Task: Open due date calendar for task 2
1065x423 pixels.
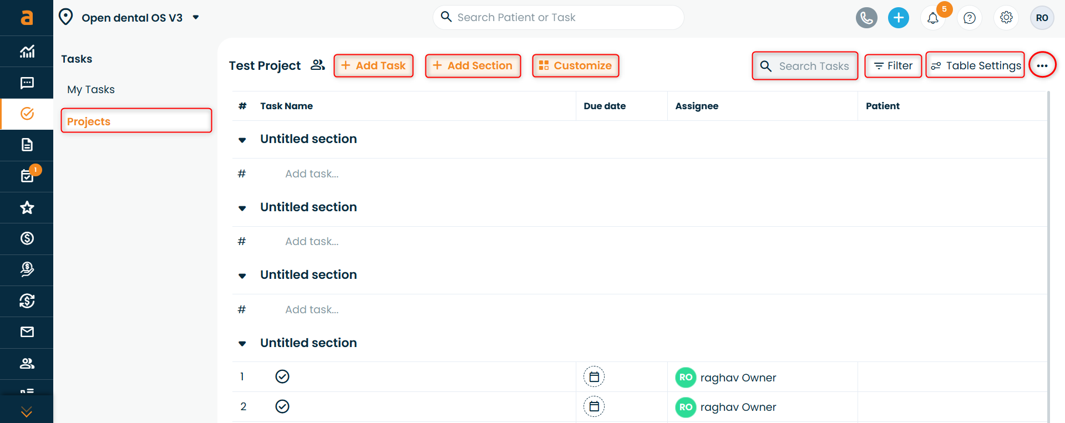Action: point(594,406)
